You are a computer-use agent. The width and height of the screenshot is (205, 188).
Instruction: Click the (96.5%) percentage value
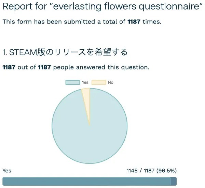[x=166, y=171]
